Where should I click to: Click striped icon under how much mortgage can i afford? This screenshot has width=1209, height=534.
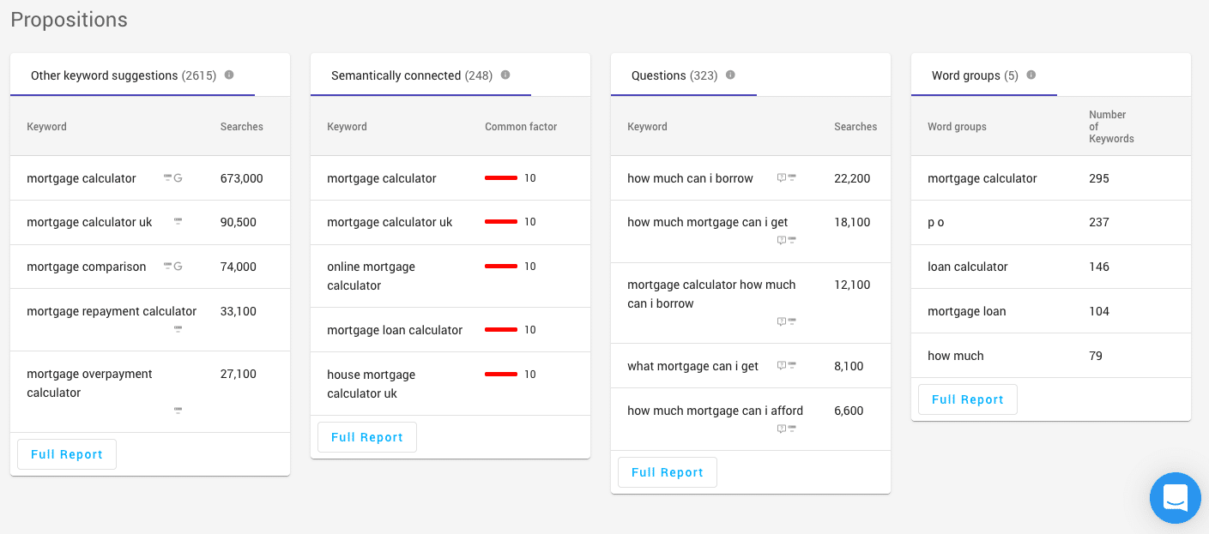[x=792, y=429]
